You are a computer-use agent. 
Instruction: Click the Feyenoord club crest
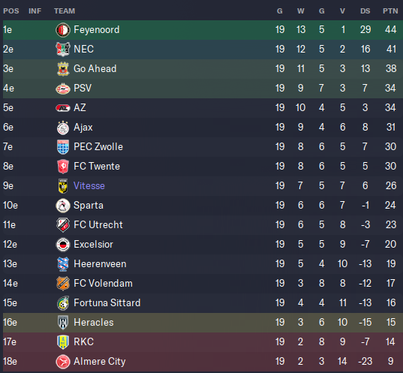63,30
